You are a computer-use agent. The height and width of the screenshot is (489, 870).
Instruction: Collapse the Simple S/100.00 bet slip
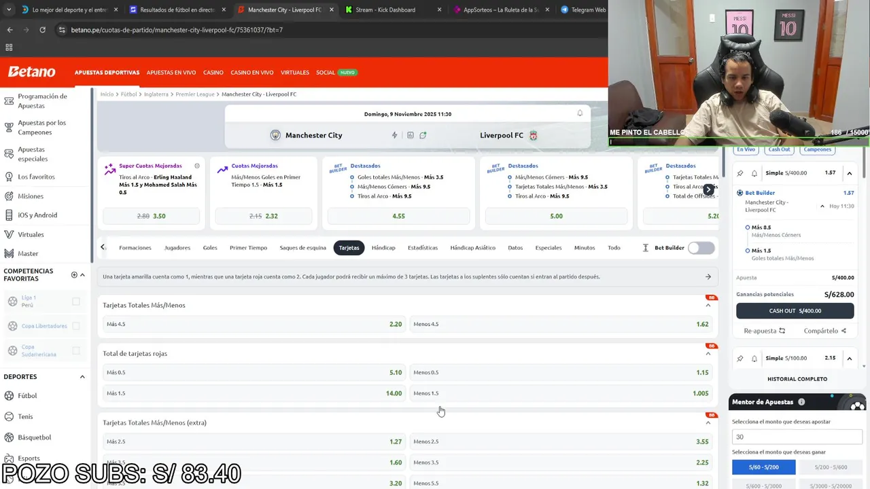tap(849, 359)
